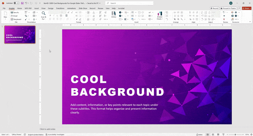The width and height of the screenshot is (253, 136).
Task: Click the Italic formatting icon
Action: (x=54, y=15)
